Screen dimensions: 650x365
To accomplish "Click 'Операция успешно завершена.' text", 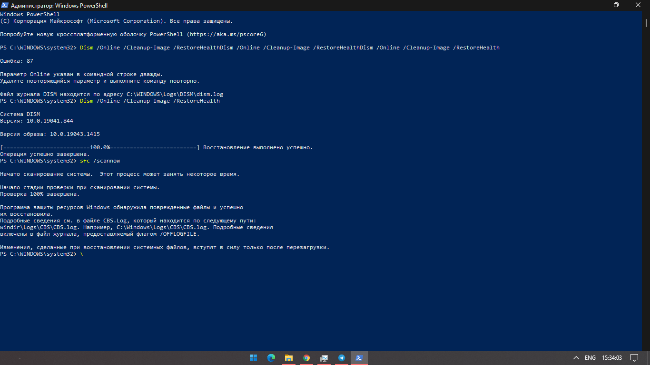I will [45, 154].
